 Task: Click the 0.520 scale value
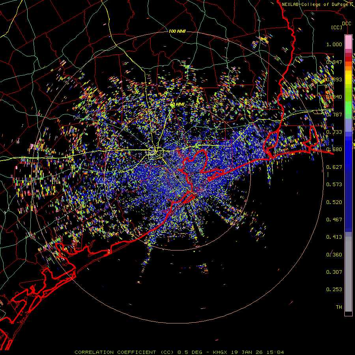pos(334,202)
